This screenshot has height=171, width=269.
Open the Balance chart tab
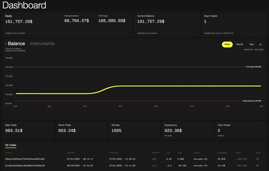16,44
